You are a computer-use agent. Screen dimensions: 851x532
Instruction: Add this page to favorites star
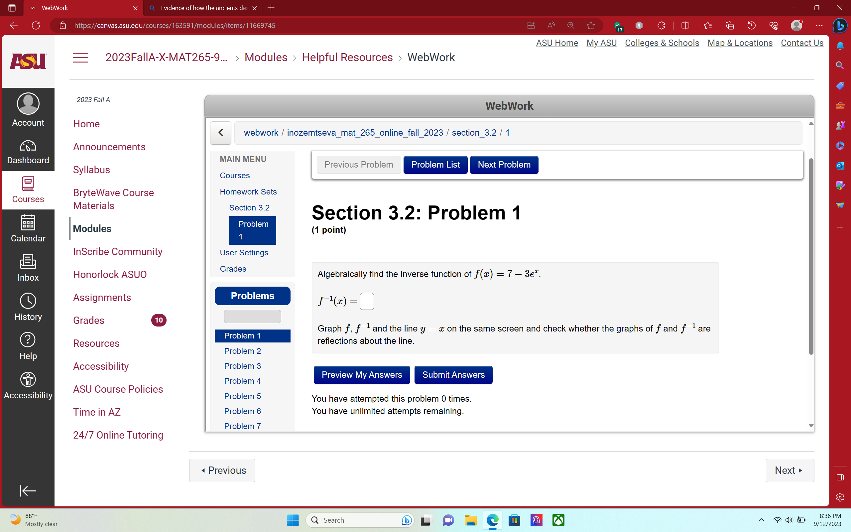(x=591, y=25)
